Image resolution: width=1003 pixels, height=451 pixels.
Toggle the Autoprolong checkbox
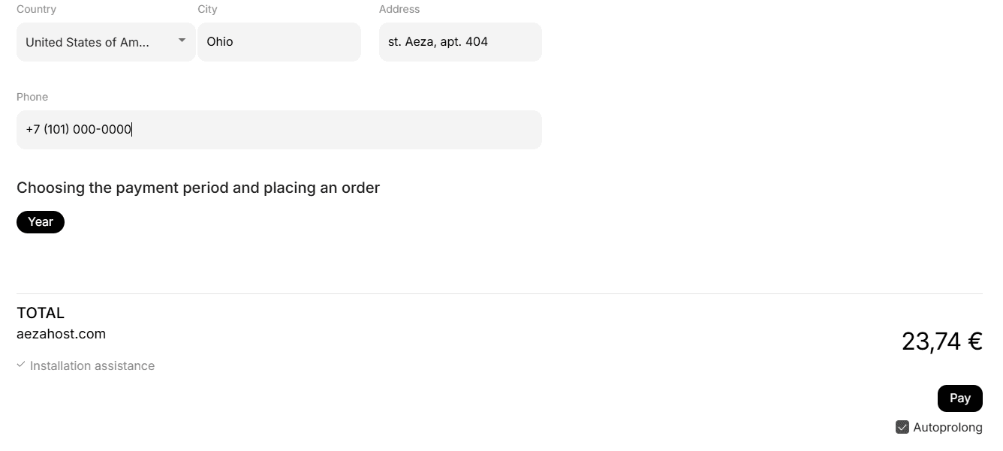pyautogui.click(x=902, y=427)
